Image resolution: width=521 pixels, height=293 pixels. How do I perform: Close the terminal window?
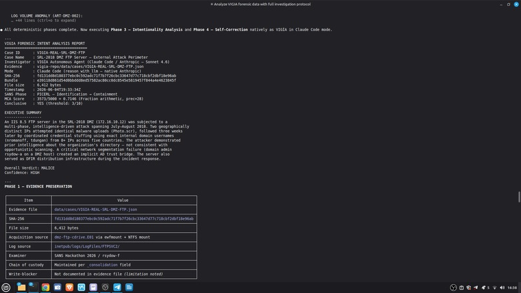click(x=516, y=5)
